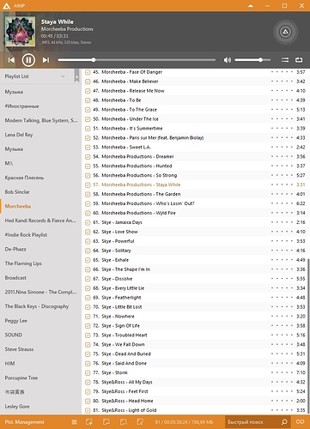Uncheck track 45 Face Of Danger
This screenshot has height=429, width=310.
point(88,72)
